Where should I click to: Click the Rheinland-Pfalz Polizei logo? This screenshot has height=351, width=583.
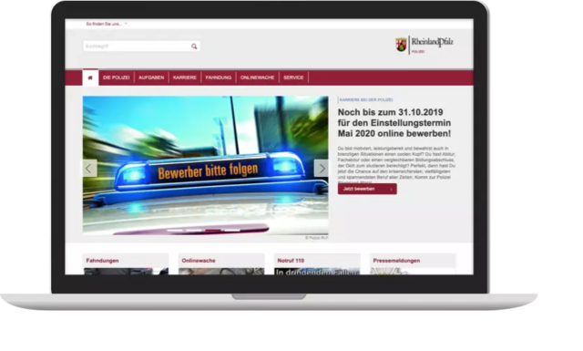coord(424,45)
